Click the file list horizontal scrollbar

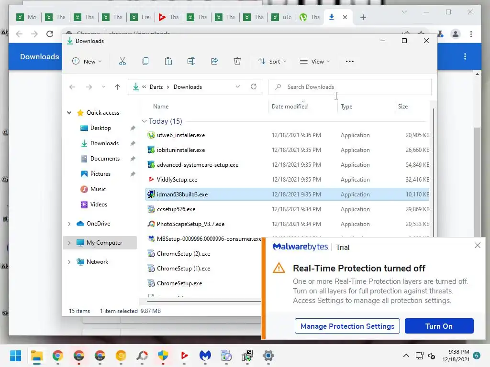coord(204,302)
